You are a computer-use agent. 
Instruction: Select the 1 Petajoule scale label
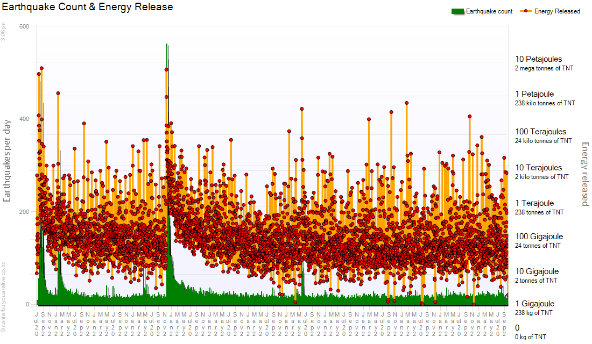(x=534, y=94)
